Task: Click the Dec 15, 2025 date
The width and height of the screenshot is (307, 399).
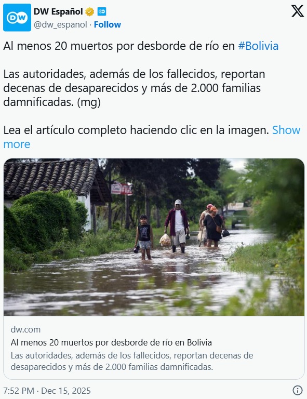Action: pyautogui.click(x=66, y=391)
